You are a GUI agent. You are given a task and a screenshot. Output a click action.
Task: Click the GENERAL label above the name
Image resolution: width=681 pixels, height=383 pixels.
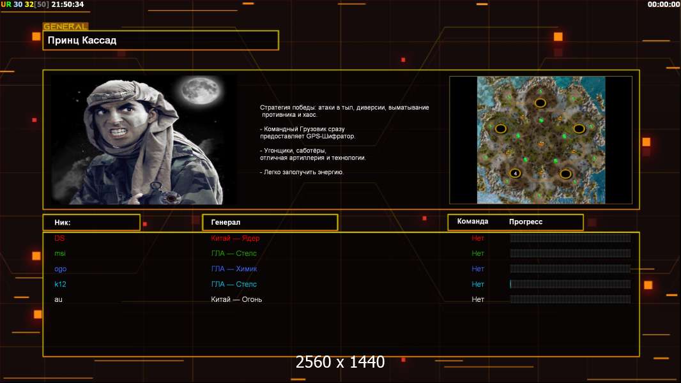point(66,26)
